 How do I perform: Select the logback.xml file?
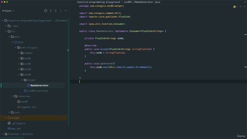(x=28, y=107)
